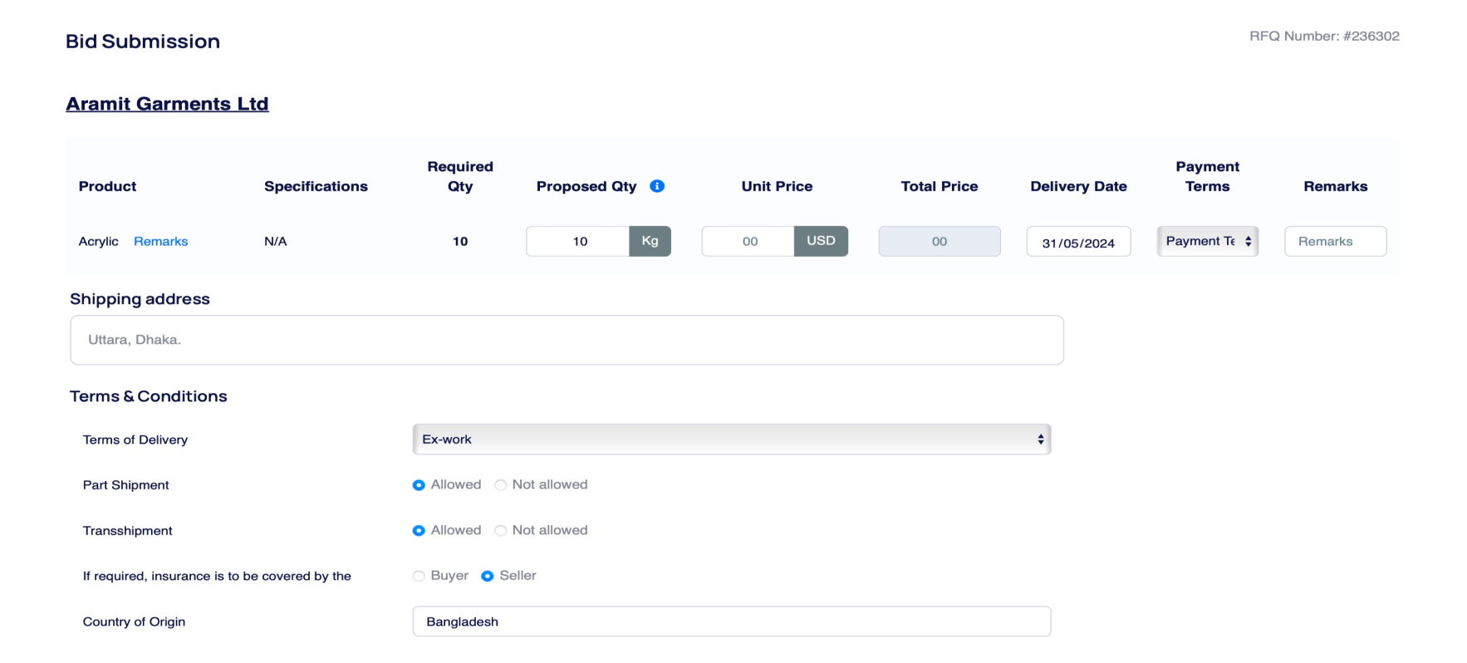The height and width of the screenshot is (663, 1467).
Task: Click the Proposed Qty input field
Action: click(578, 241)
